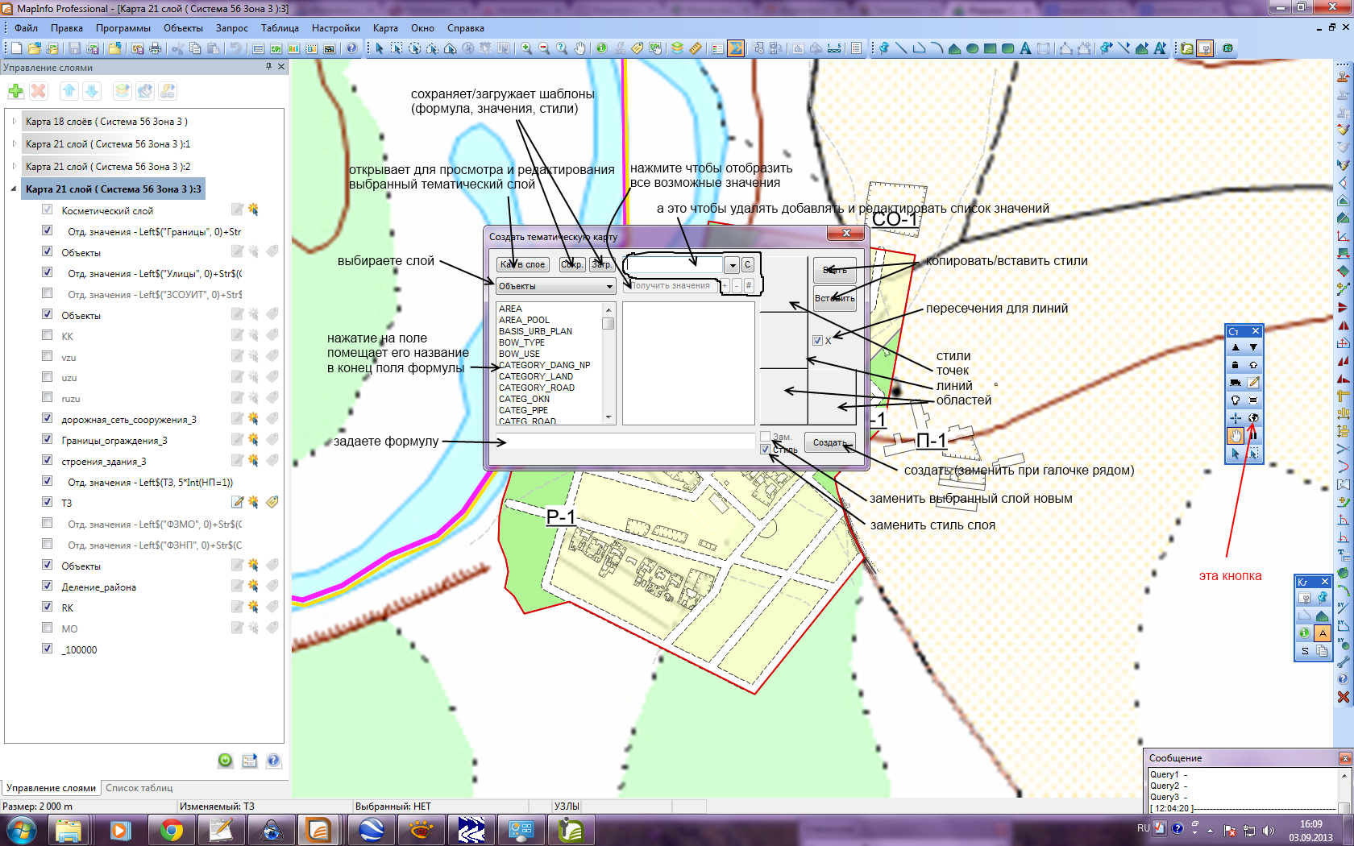Click the red X Remove Layer icon
The image size is (1354, 846).
point(38,91)
